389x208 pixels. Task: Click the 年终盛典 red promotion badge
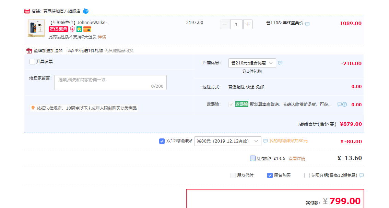58,29
